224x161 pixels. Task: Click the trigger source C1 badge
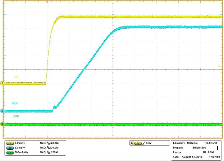pos(137,143)
